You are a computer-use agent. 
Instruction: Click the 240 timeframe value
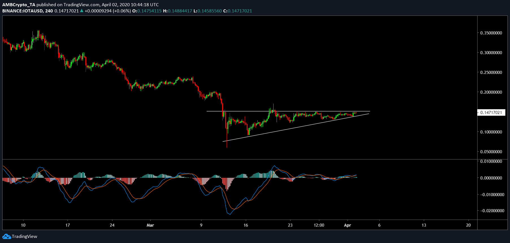click(x=49, y=11)
